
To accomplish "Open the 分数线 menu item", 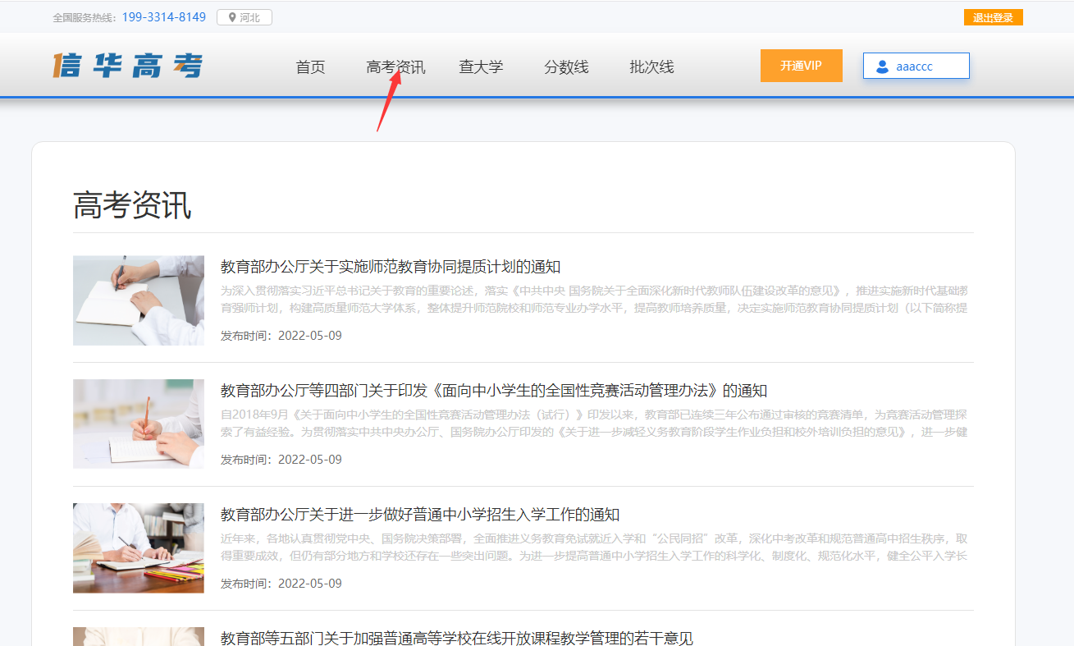I will tap(566, 67).
